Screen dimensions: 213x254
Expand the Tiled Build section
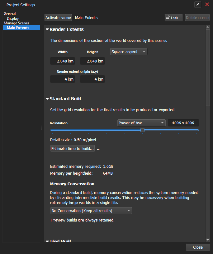47,241
